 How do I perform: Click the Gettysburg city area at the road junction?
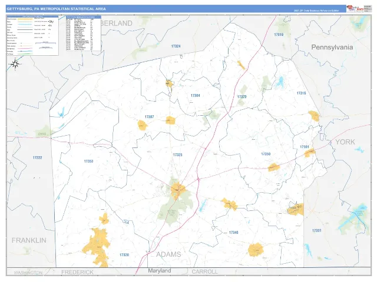[x=178, y=189]
